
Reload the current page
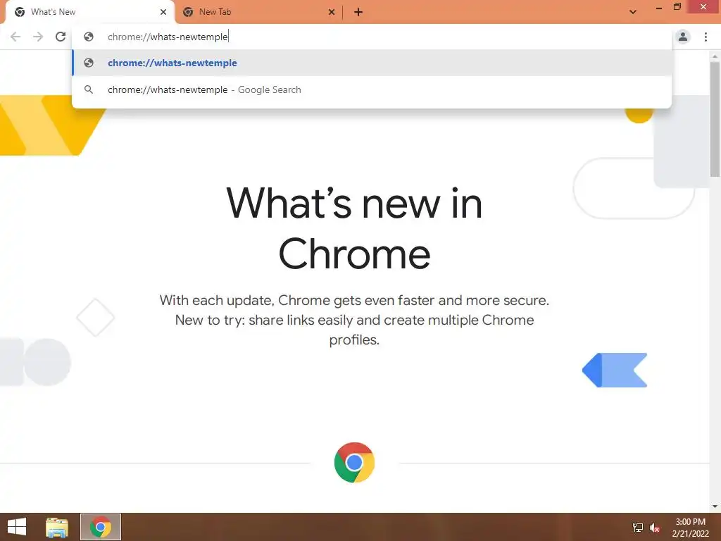pos(61,37)
